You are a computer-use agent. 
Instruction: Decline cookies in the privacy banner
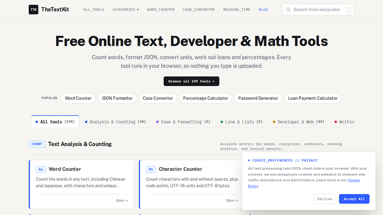point(325,199)
